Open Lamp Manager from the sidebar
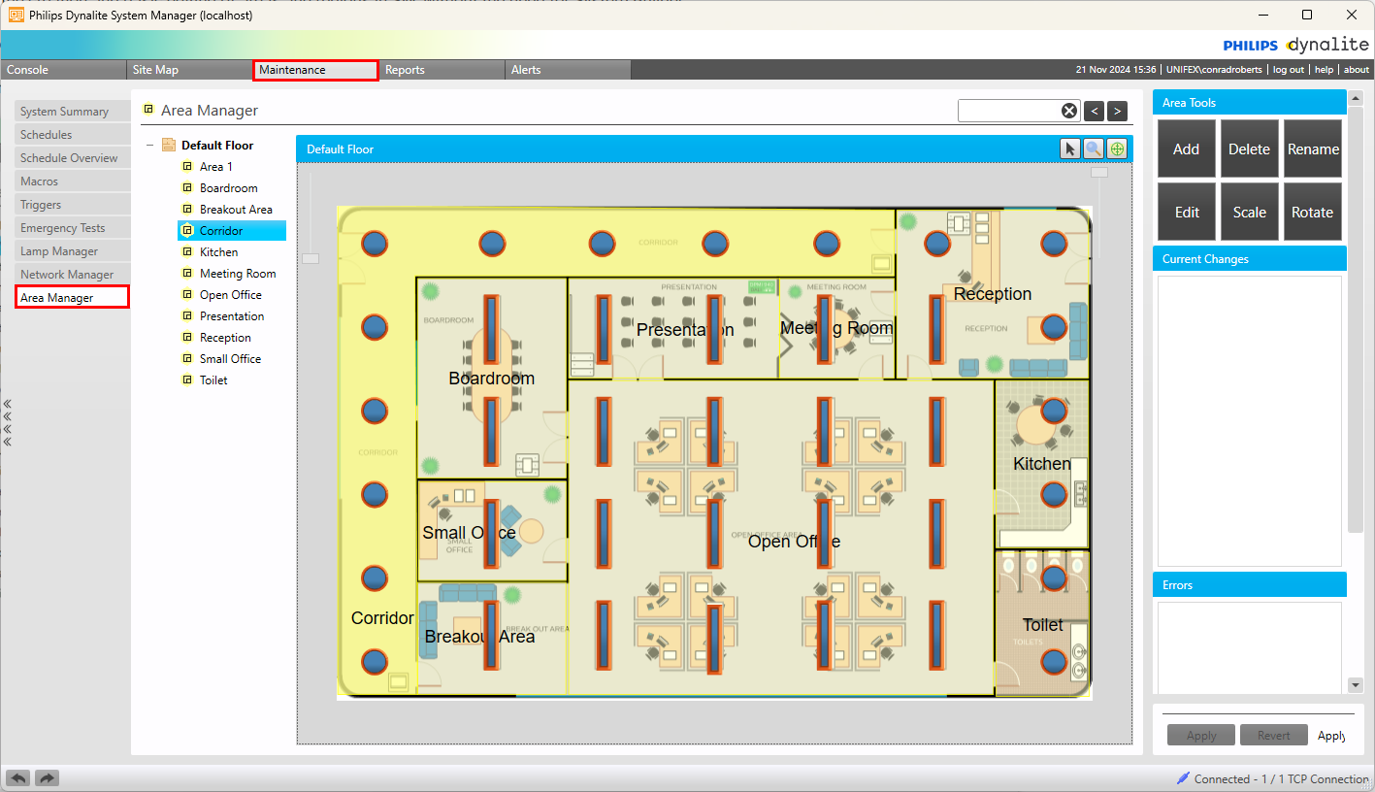Viewport: 1375px width, 792px height. [59, 251]
